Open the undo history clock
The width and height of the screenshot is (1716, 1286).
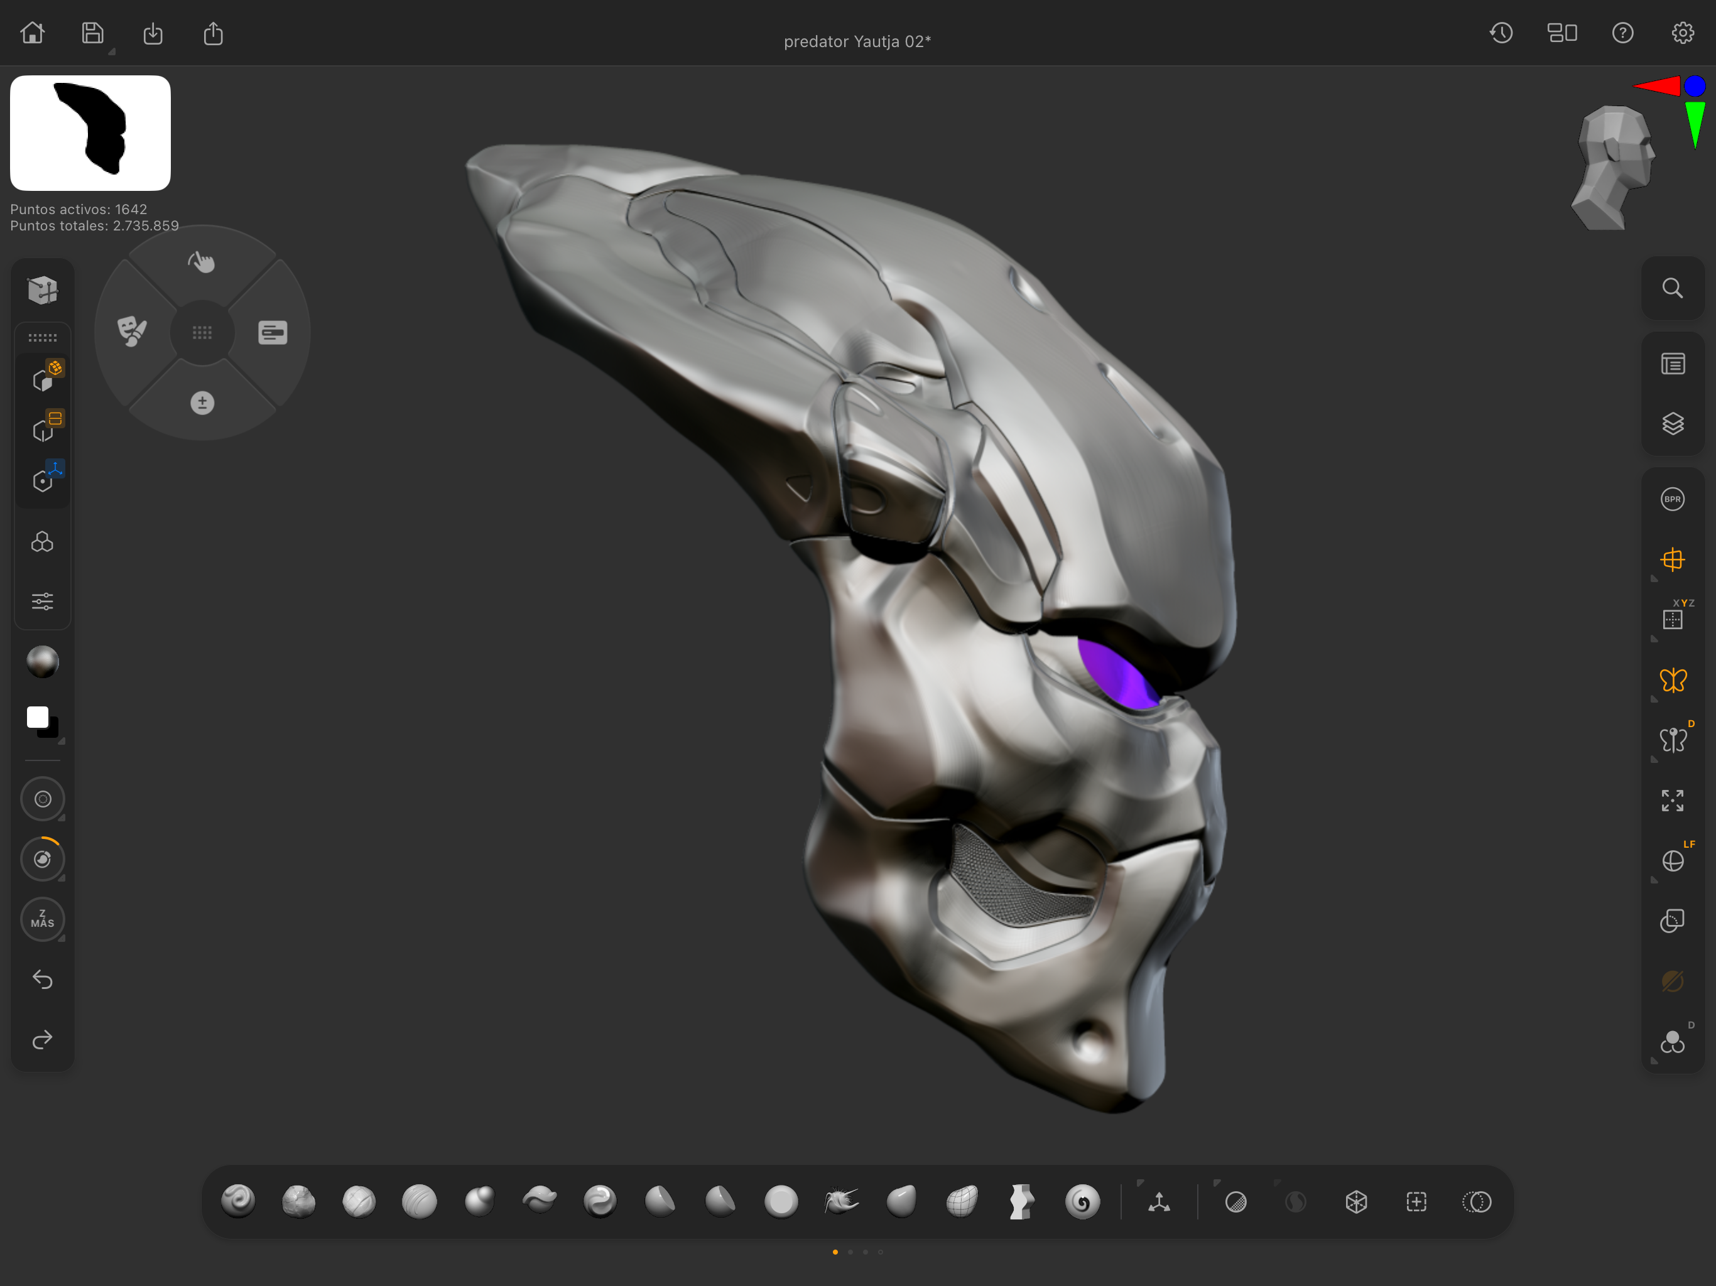(1501, 33)
